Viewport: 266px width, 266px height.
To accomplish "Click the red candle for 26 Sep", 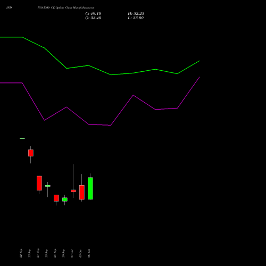I will (x=56, y=198).
